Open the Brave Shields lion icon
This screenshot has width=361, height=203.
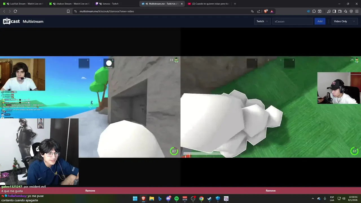click(x=266, y=11)
